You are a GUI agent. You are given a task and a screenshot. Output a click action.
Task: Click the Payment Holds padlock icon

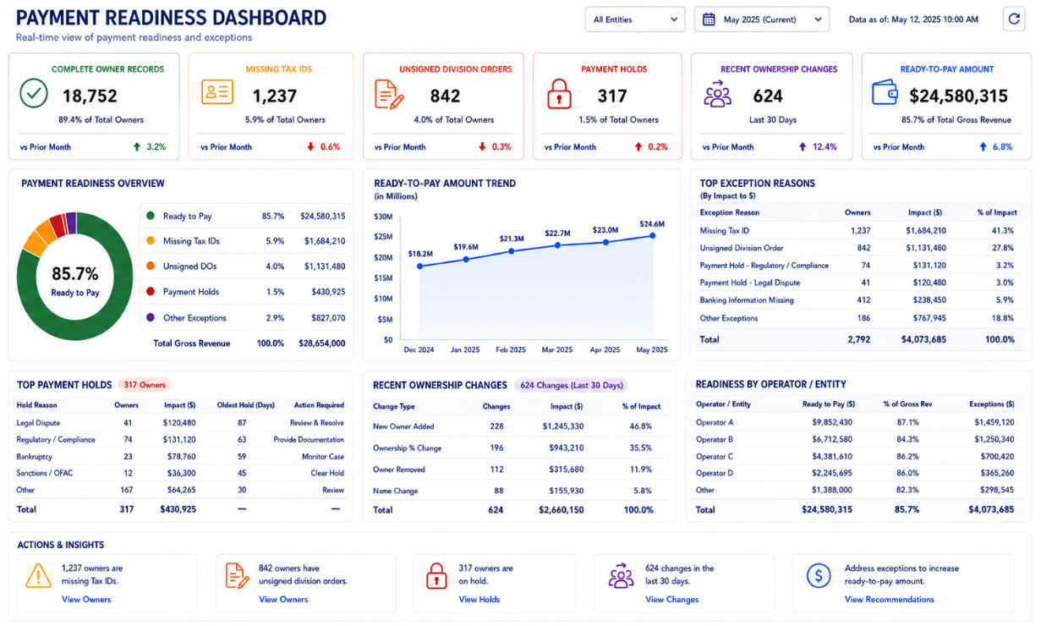coord(559,94)
